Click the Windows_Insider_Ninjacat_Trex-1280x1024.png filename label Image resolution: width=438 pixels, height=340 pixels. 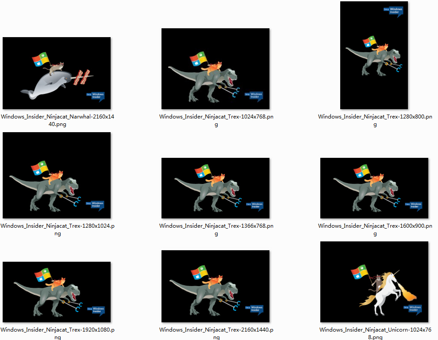coord(57,230)
